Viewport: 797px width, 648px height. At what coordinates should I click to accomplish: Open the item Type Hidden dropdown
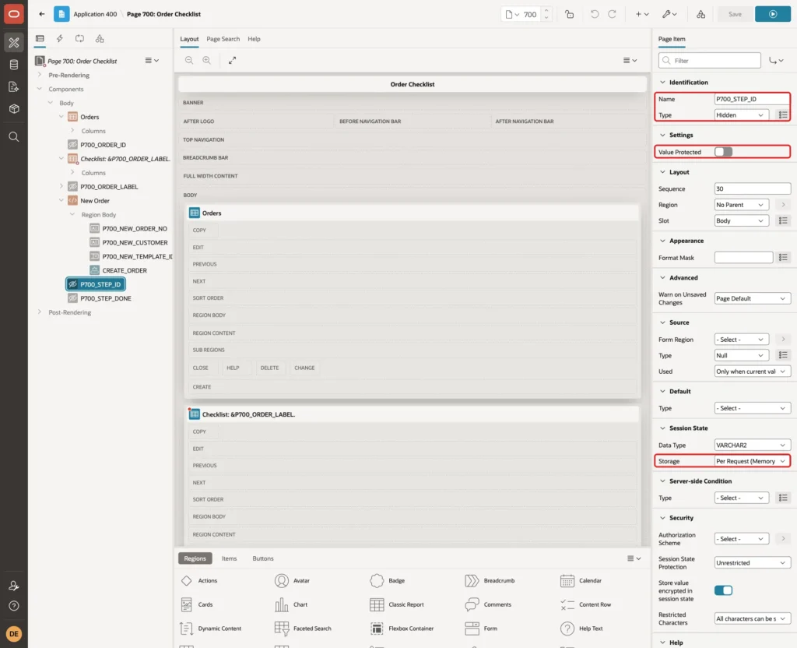[x=741, y=115]
